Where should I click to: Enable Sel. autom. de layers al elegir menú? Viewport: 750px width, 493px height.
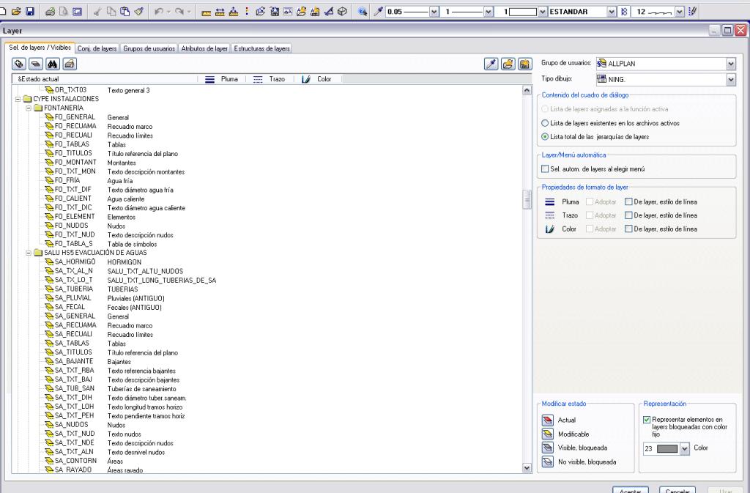[x=545, y=168]
